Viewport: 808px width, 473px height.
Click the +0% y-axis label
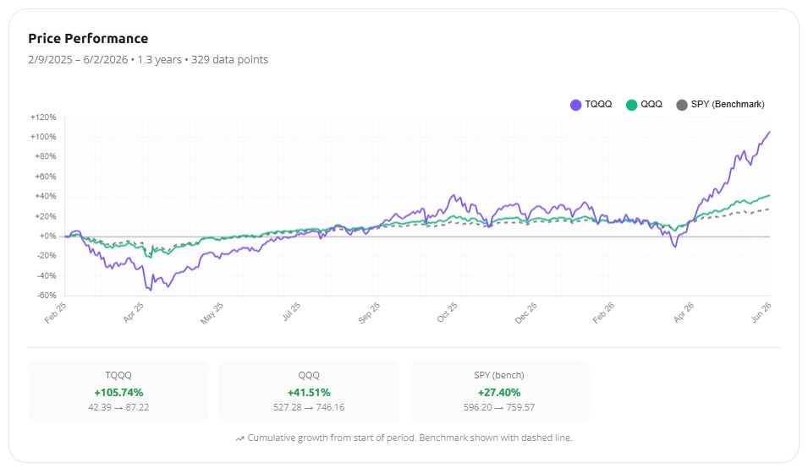pyautogui.click(x=47, y=236)
